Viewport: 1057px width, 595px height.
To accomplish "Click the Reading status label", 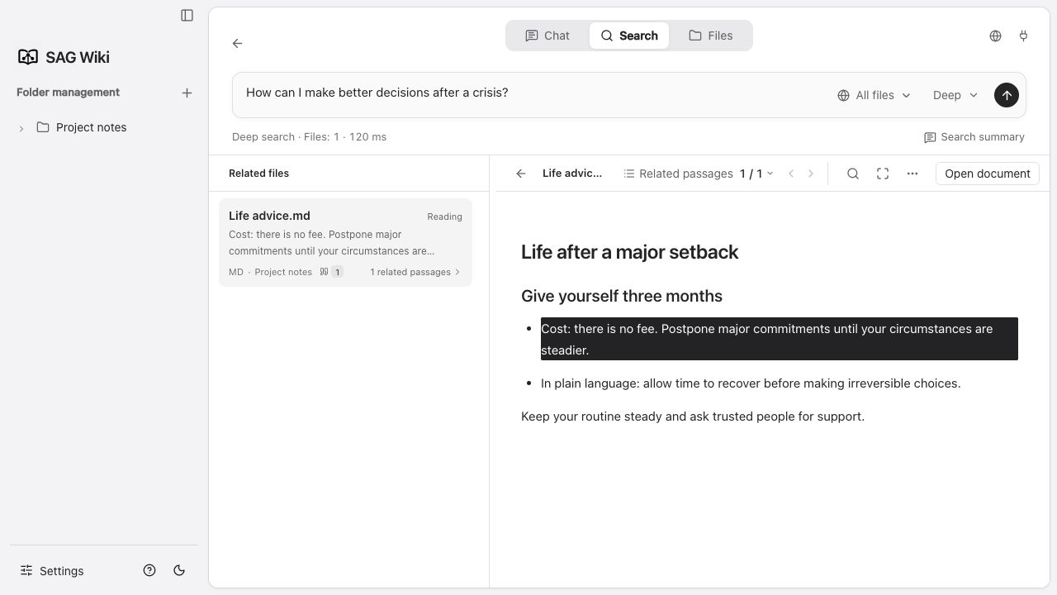I will 444,217.
